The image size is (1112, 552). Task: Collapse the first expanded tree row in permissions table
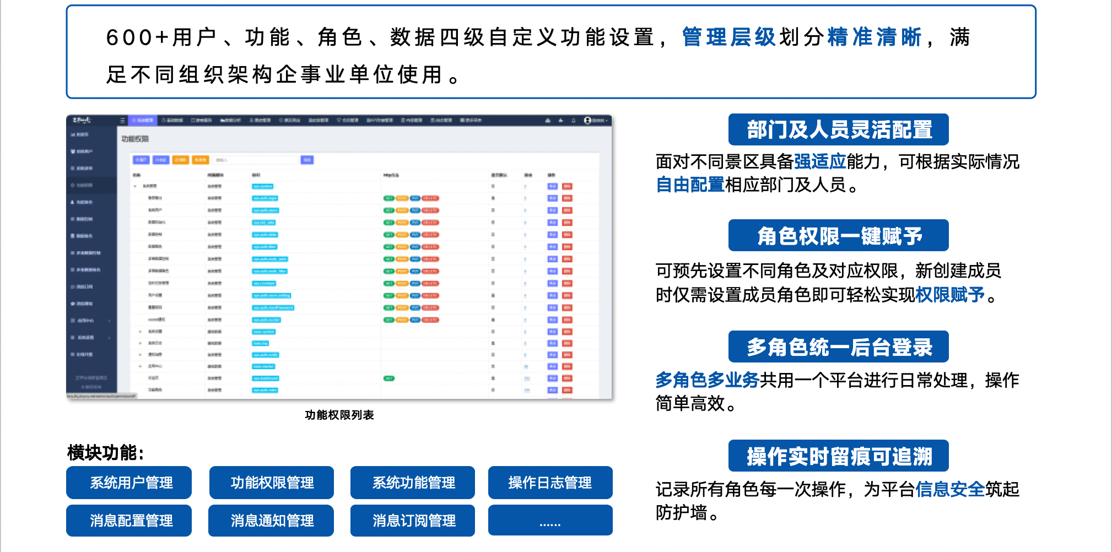[x=136, y=186]
